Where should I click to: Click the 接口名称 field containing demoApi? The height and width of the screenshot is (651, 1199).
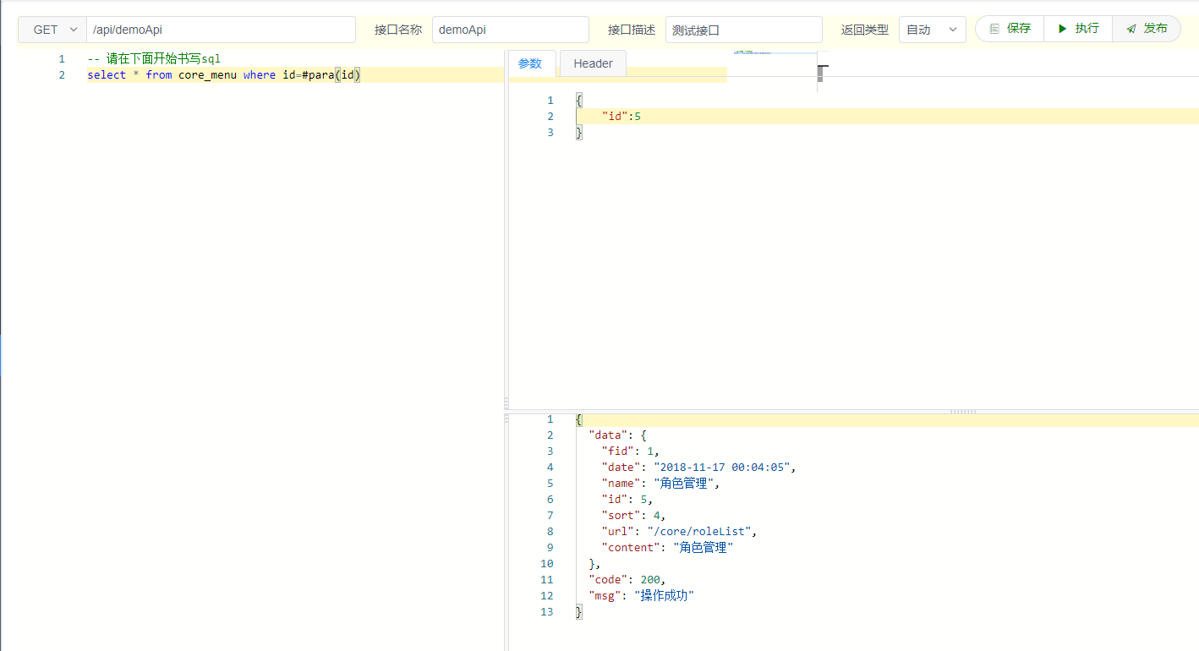(511, 30)
